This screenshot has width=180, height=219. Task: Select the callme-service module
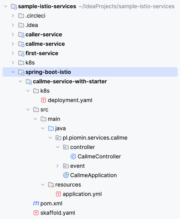[45, 44]
